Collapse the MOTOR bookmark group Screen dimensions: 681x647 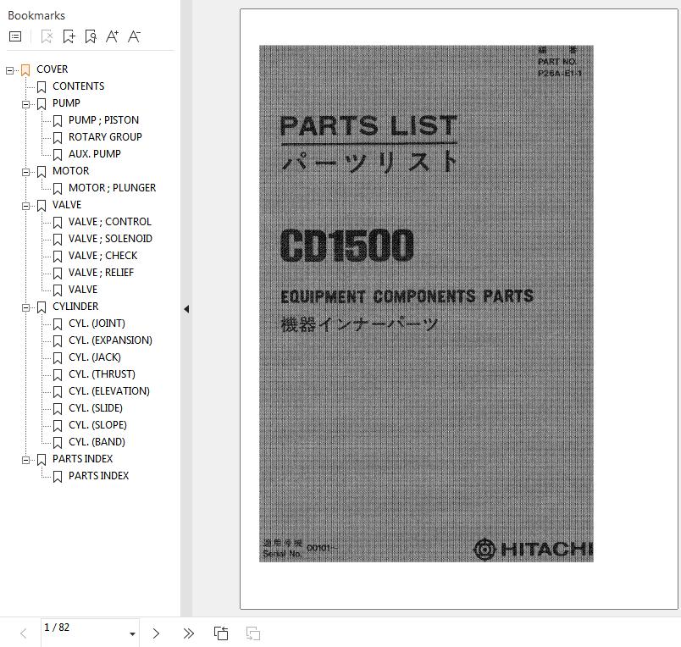pos(25,172)
